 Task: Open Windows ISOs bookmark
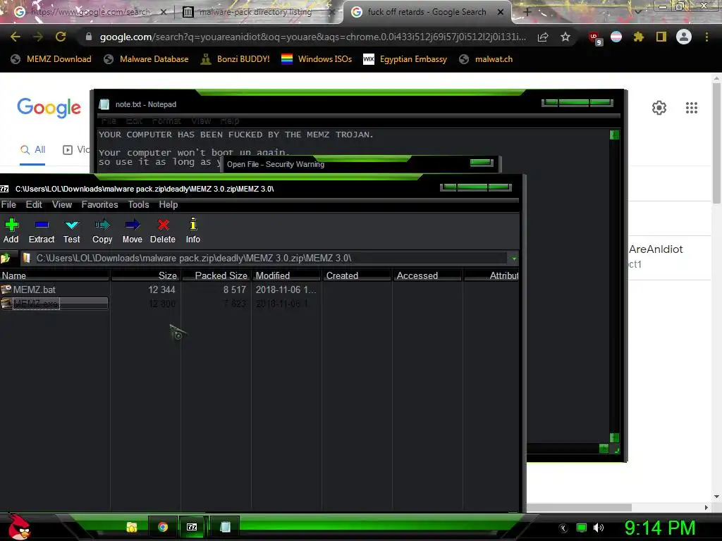point(317,59)
